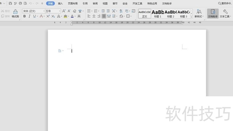Apply the 标题 2 heading style
233x131 pixels.
point(171,13)
